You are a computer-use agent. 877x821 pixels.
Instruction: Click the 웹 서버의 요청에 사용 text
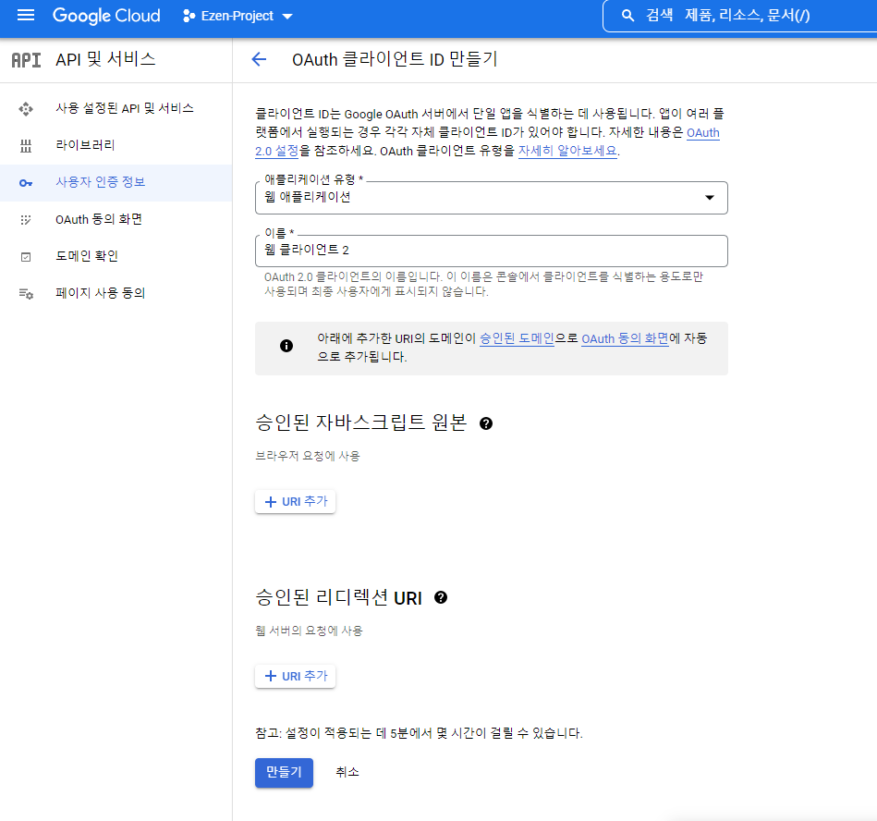click(310, 631)
